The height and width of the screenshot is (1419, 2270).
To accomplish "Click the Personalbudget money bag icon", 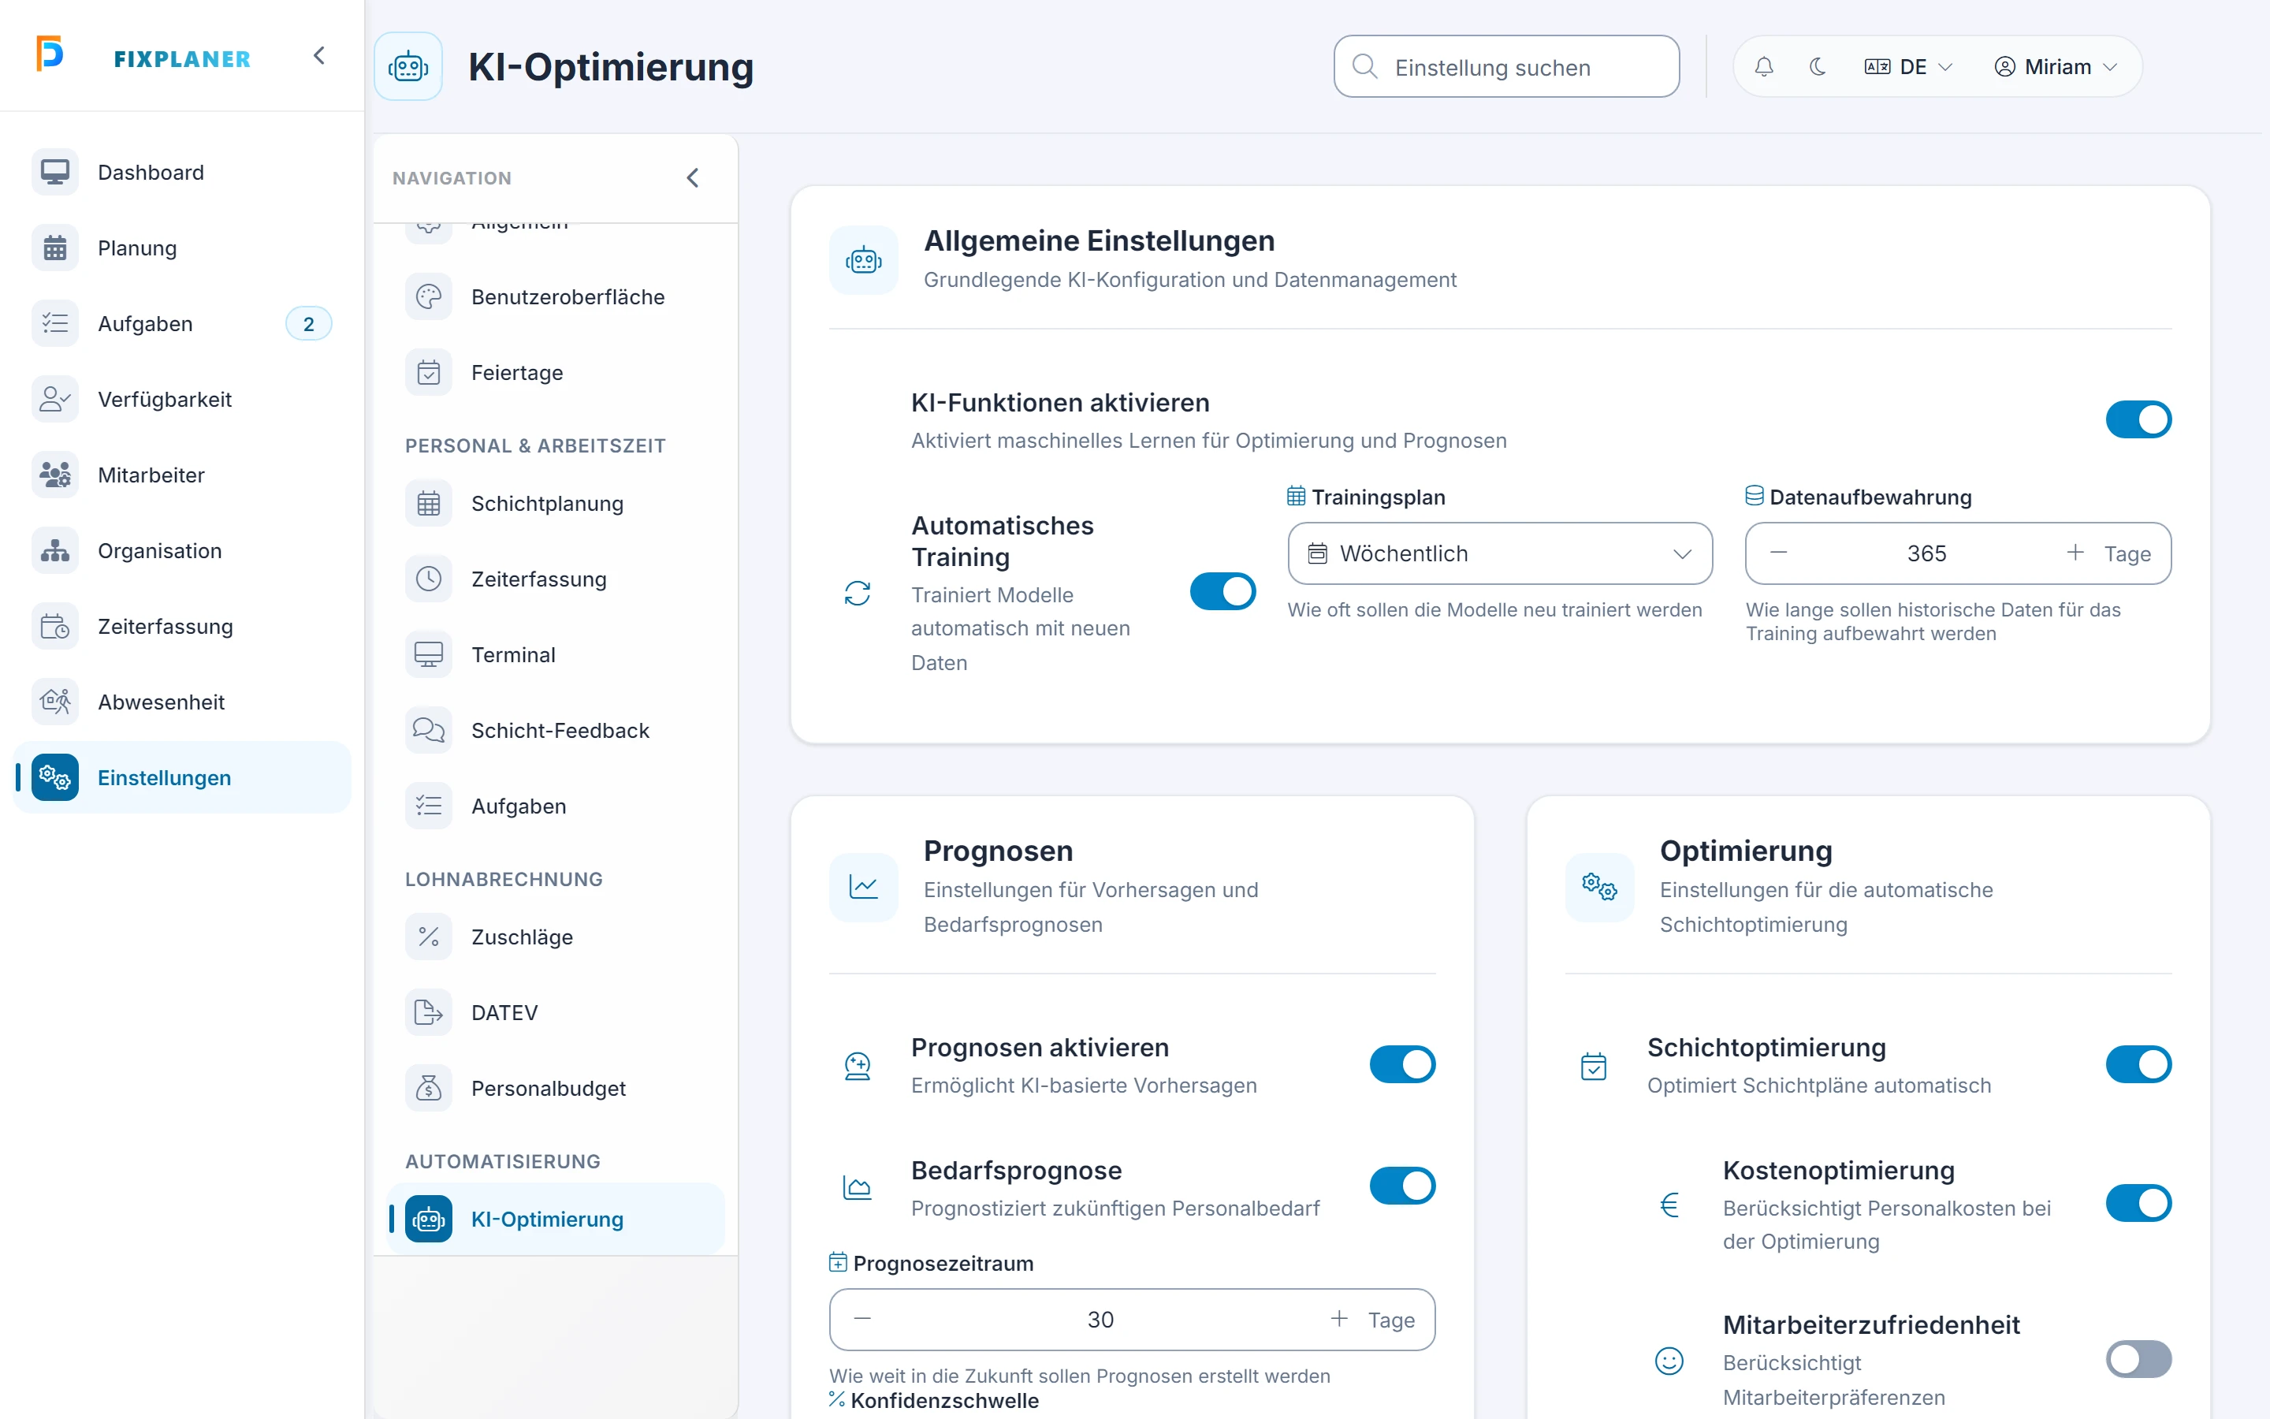I will click(x=429, y=1088).
